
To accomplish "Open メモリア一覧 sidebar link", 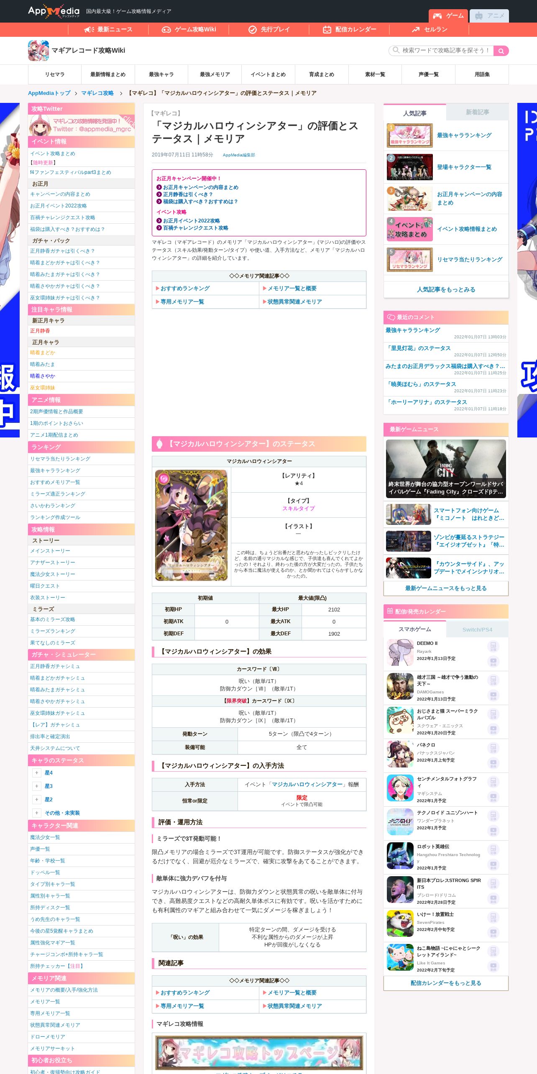I will tap(45, 1002).
